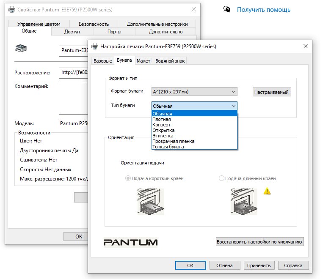Screen dimensions: 331x279
Task: Choose Тонкая бумага paper type
Action: click(194, 147)
